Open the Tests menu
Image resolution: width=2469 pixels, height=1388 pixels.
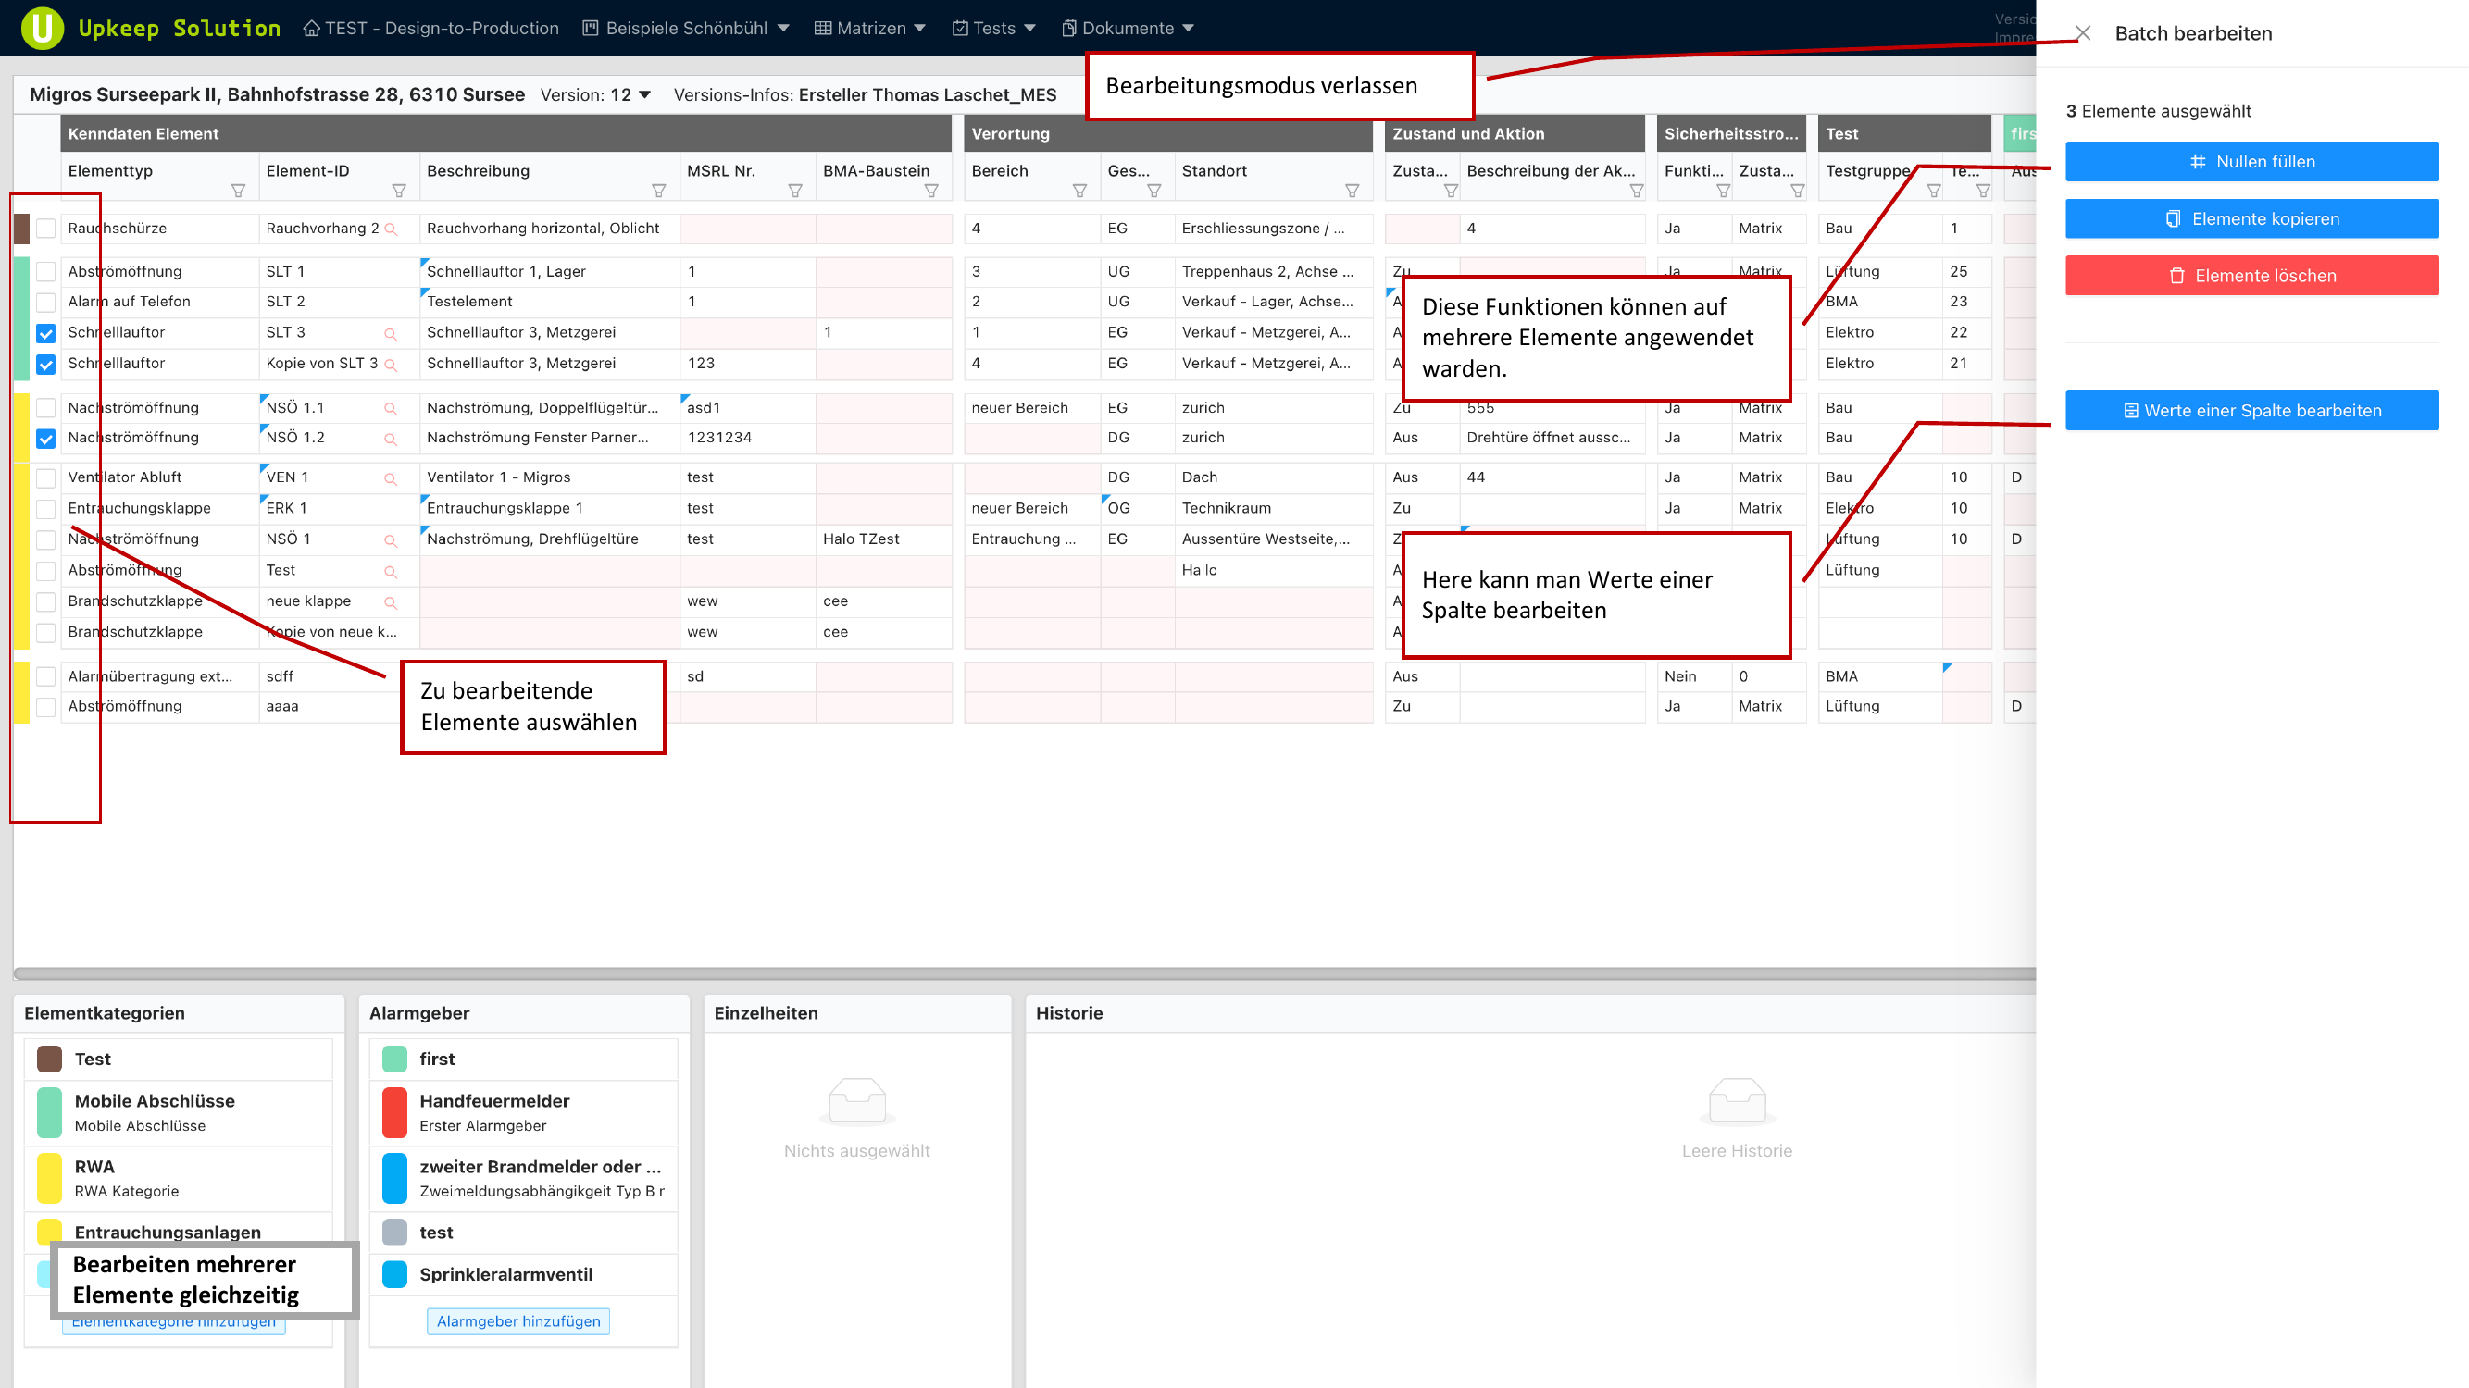click(x=993, y=28)
